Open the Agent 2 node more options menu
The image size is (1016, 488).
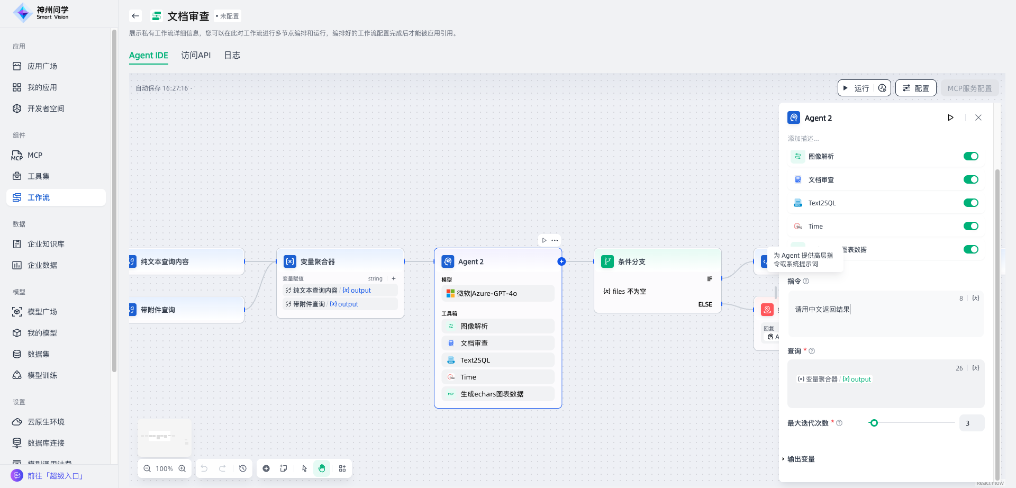click(x=555, y=240)
